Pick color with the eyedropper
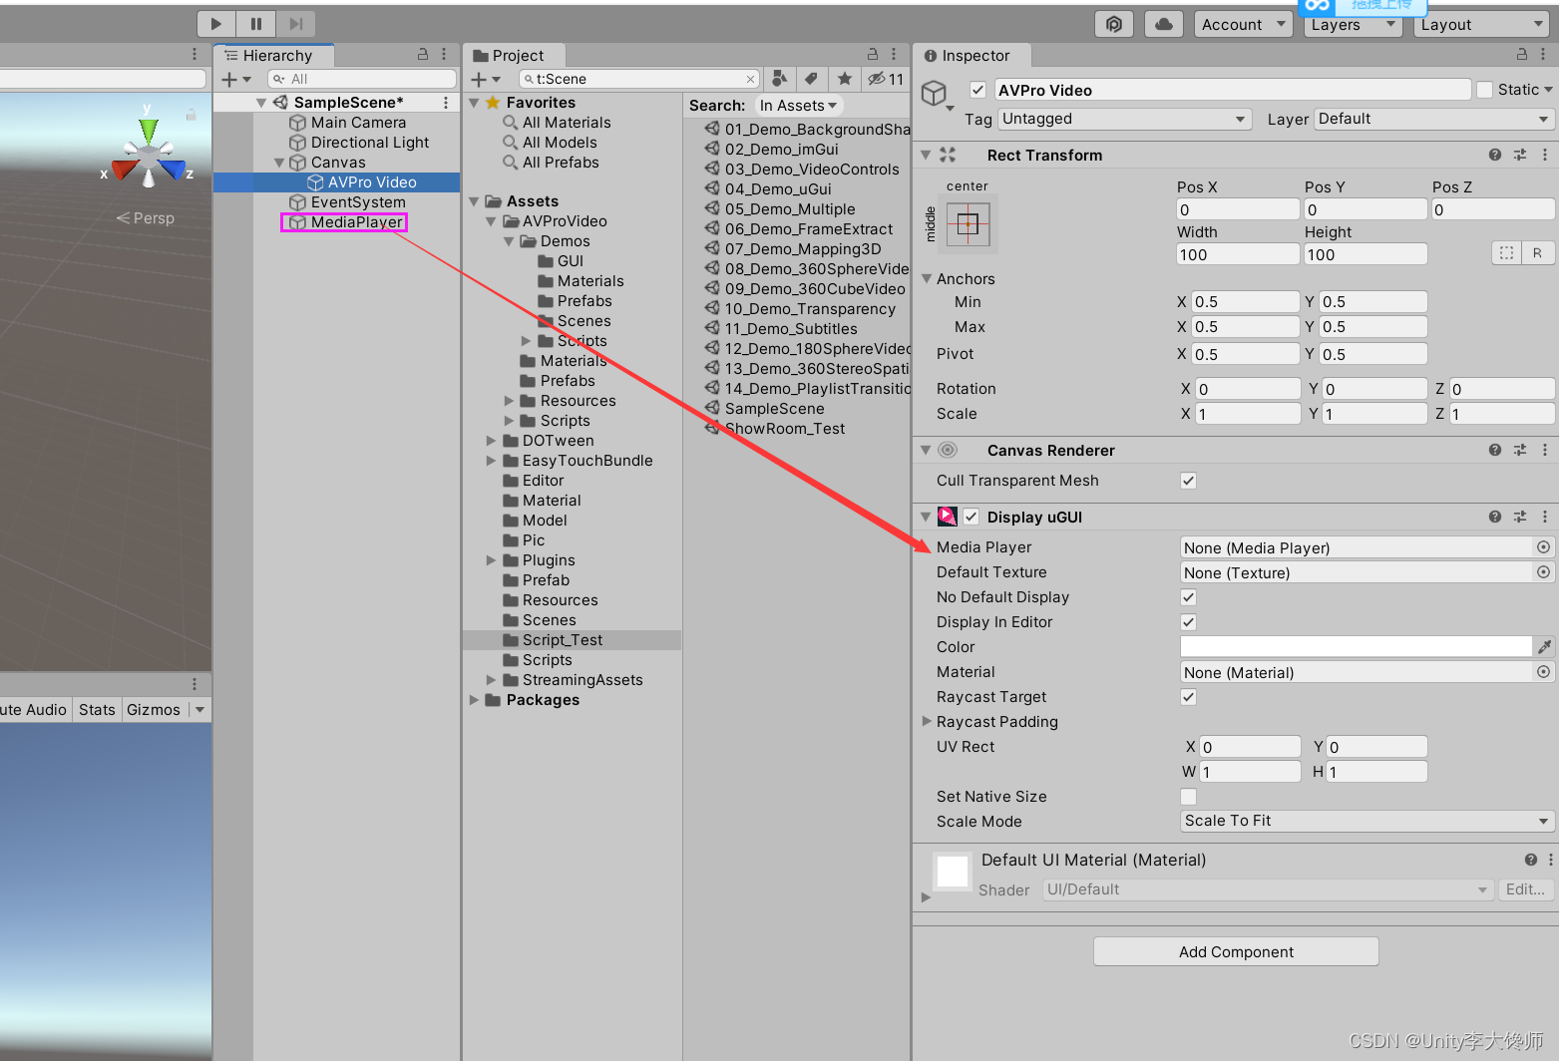1559x1061 pixels. 1544,647
